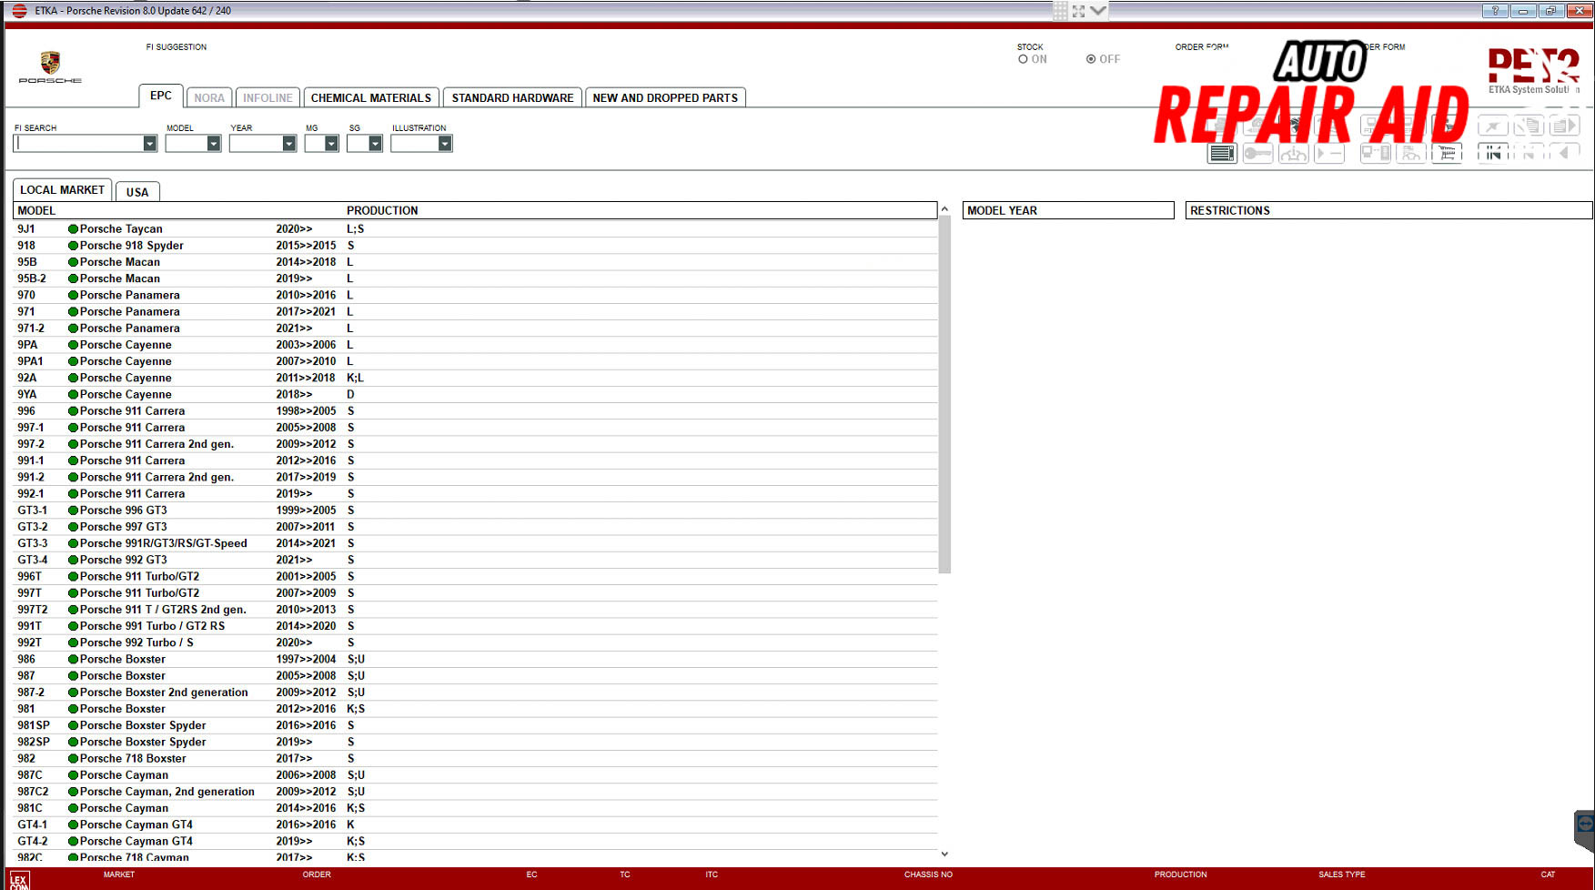Open the NEW AND DROPPED PARTS tab
The image size is (1595, 890).
pyautogui.click(x=665, y=97)
